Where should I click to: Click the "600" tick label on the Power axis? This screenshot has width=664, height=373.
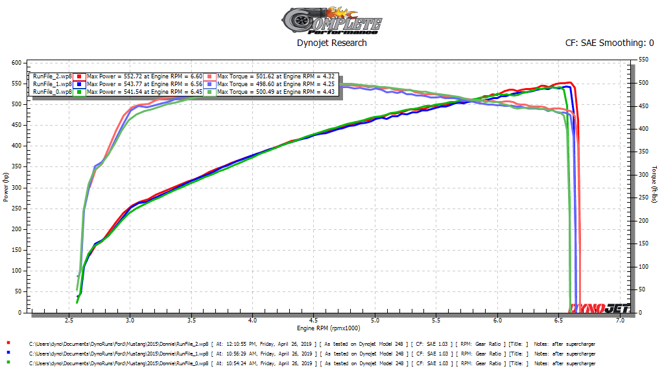coord(16,63)
